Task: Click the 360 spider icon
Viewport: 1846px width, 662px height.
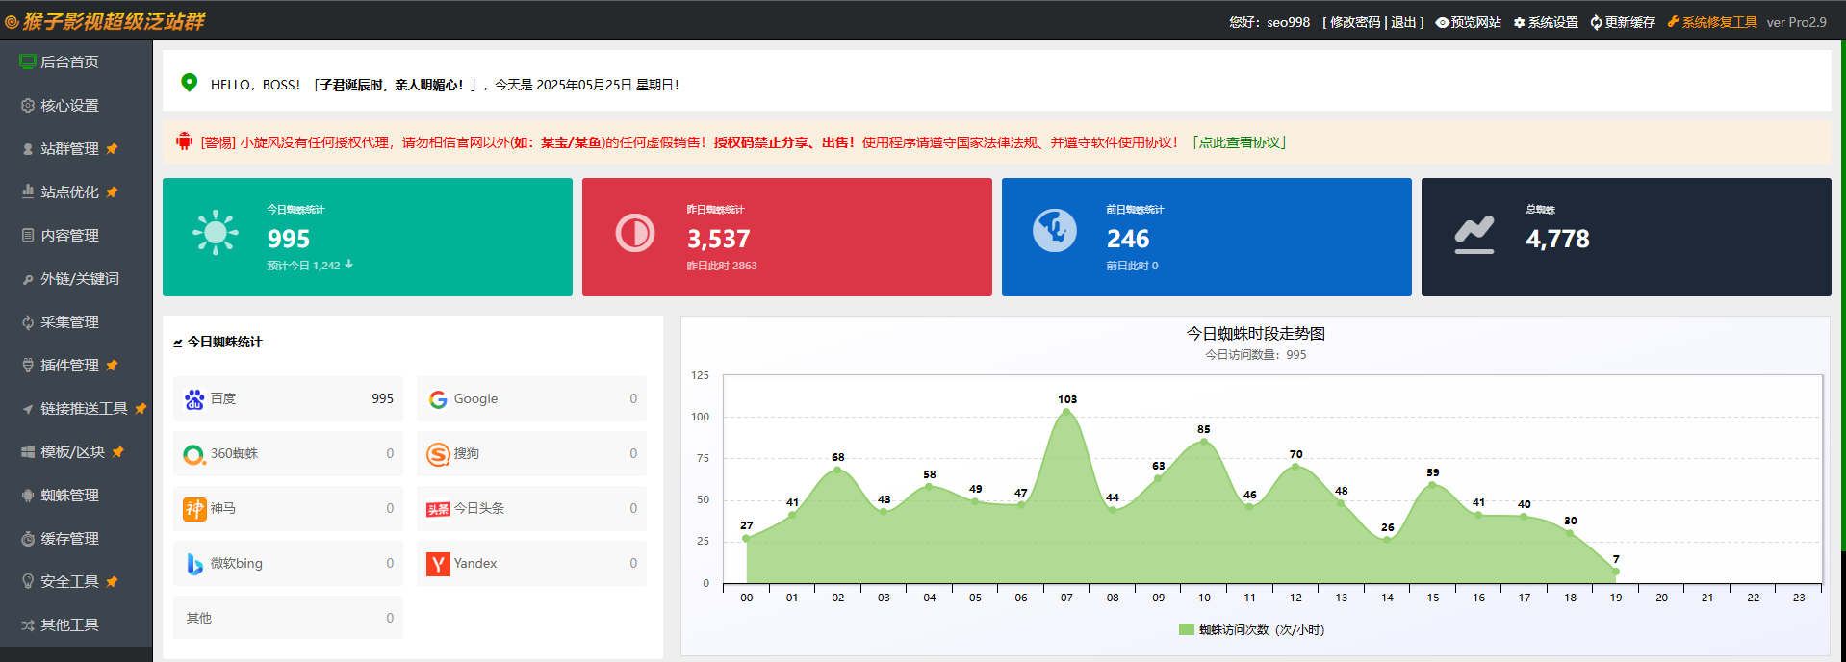Action: point(194,454)
